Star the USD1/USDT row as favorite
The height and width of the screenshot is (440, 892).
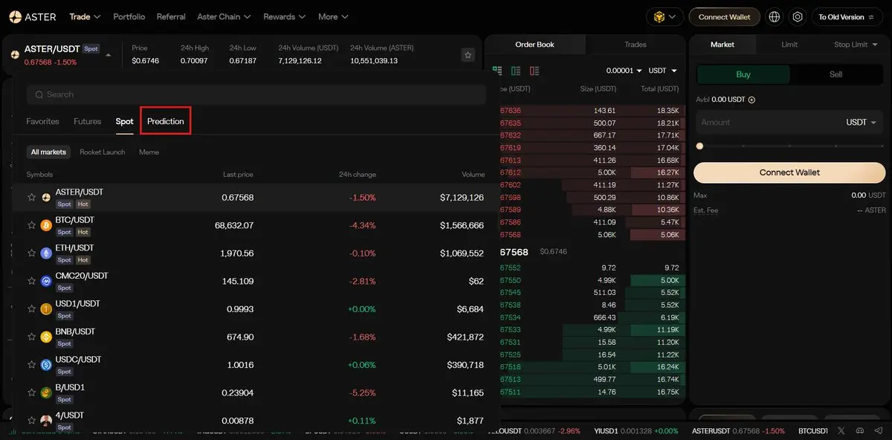click(32, 309)
